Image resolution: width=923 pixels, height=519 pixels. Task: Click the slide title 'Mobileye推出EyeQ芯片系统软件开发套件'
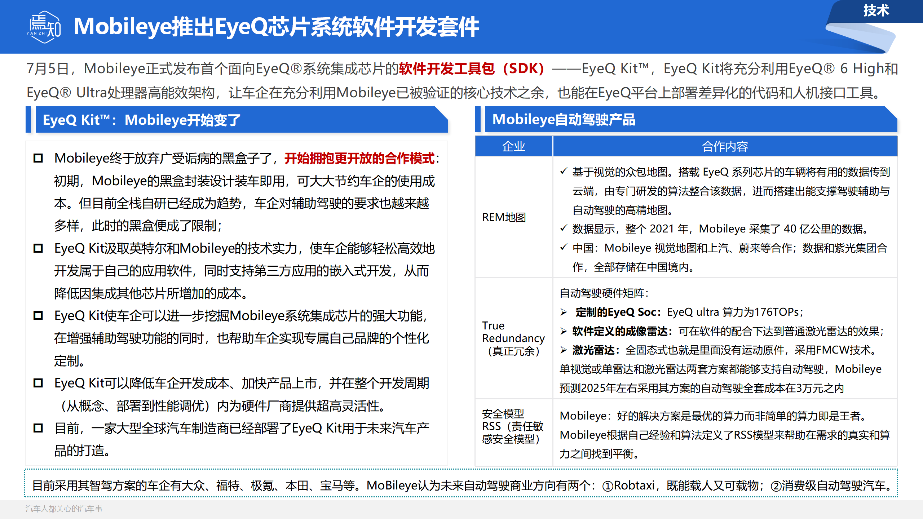click(x=277, y=27)
